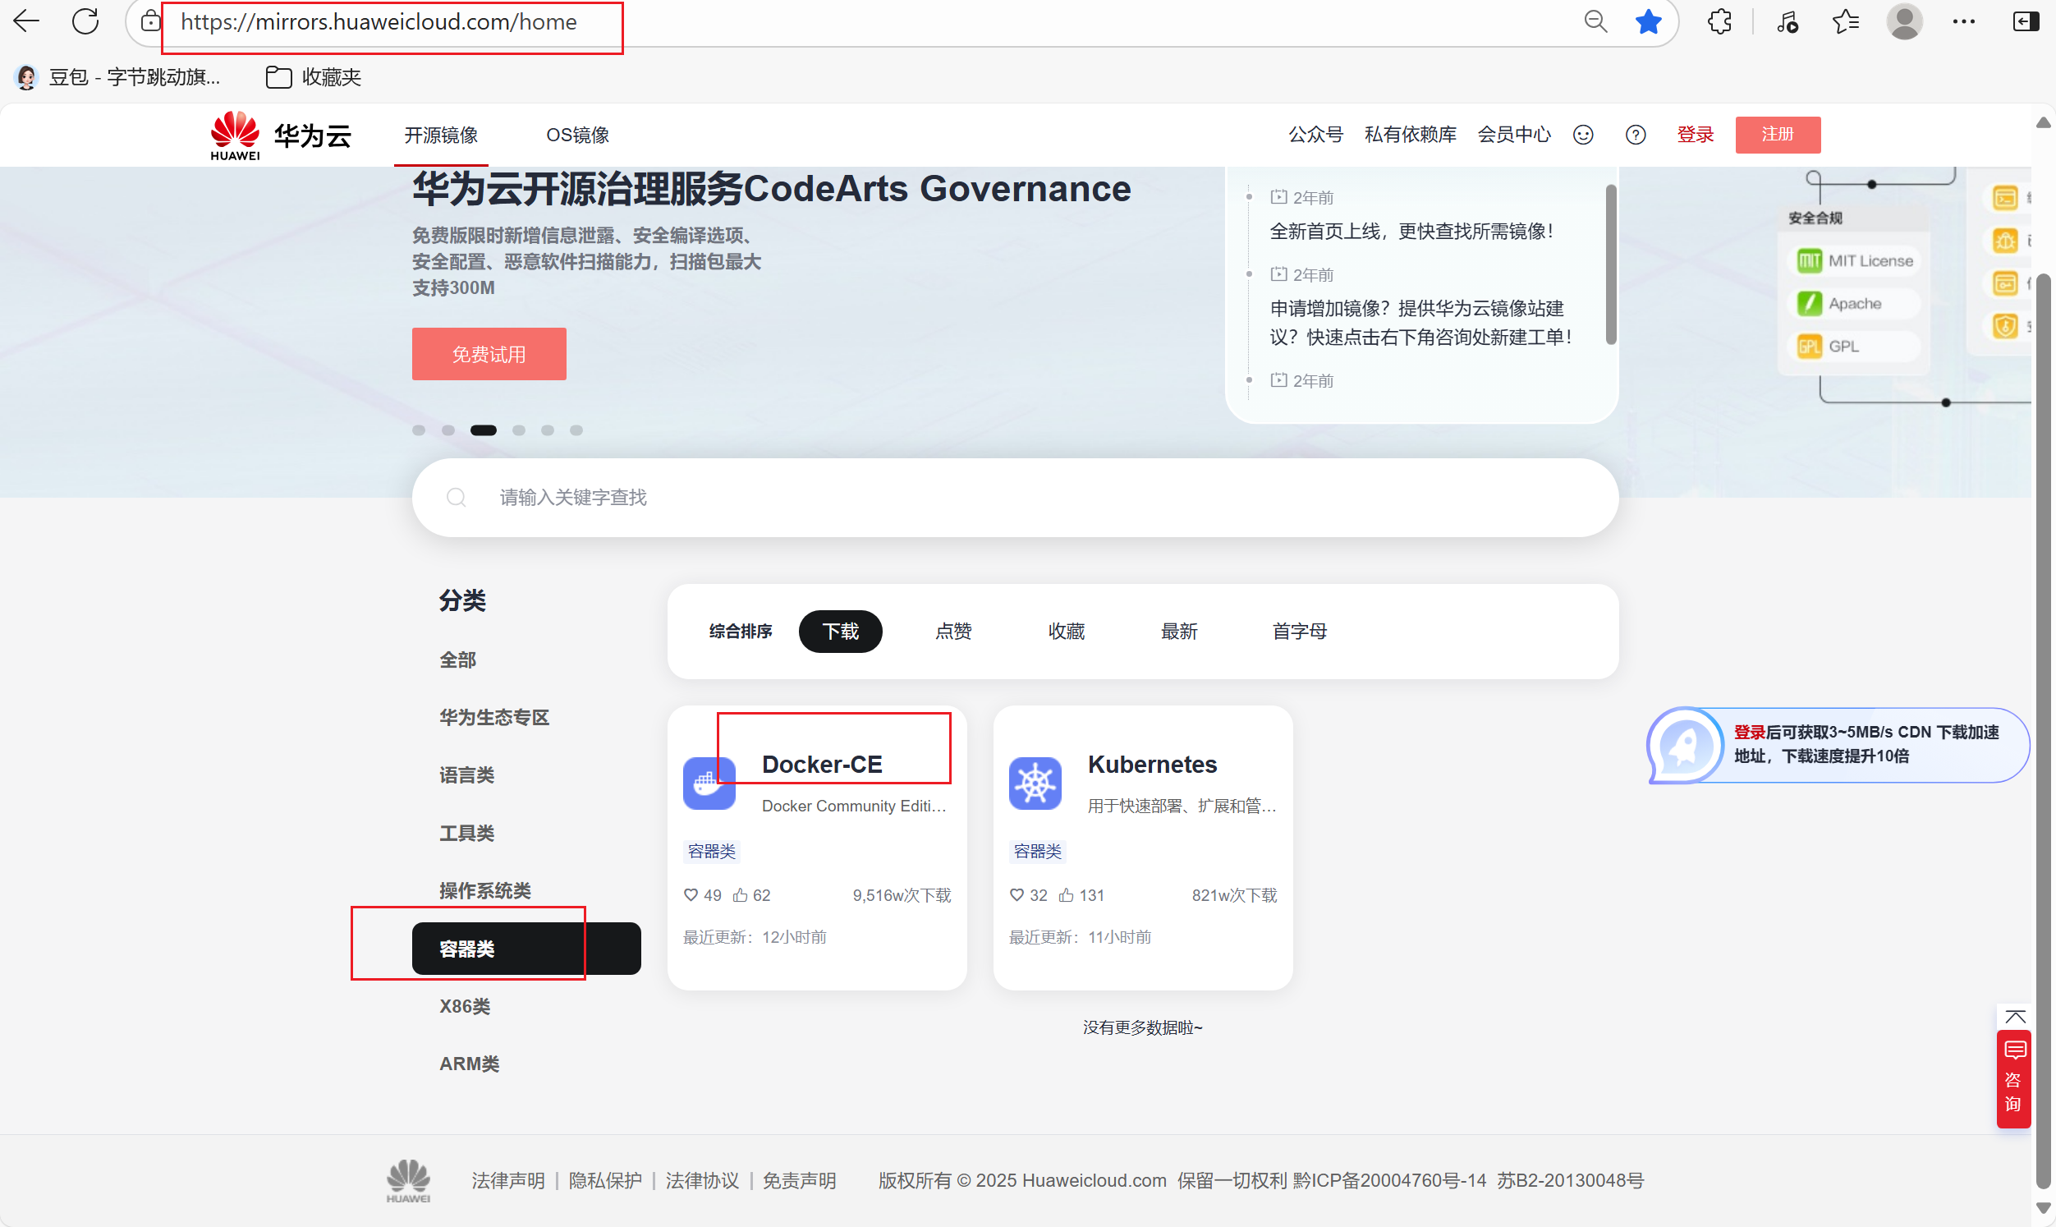Viewport: 2056px width, 1227px height.
Task: Open the 会员中心 link
Action: click(1514, 135)
